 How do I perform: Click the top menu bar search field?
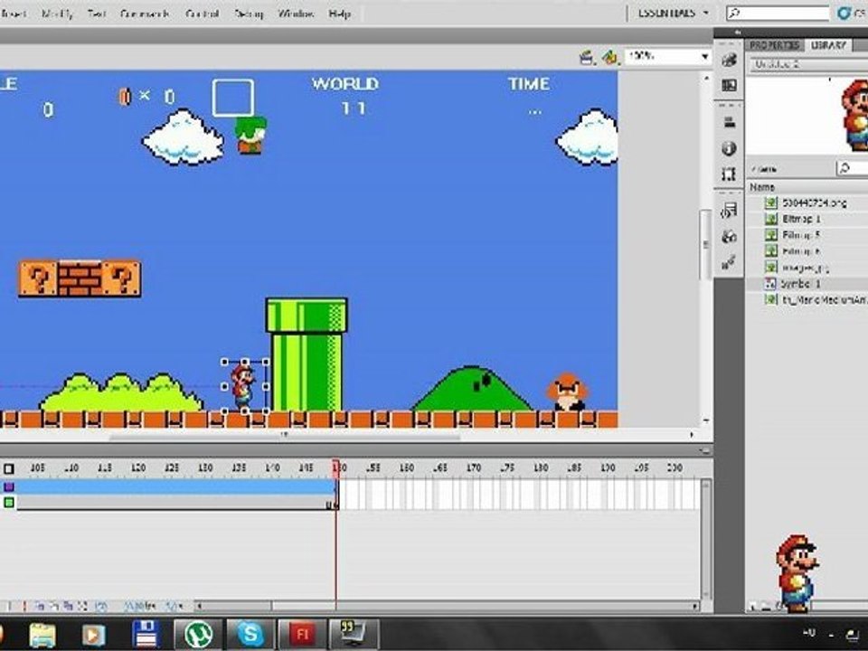click(x=778, y=14)
